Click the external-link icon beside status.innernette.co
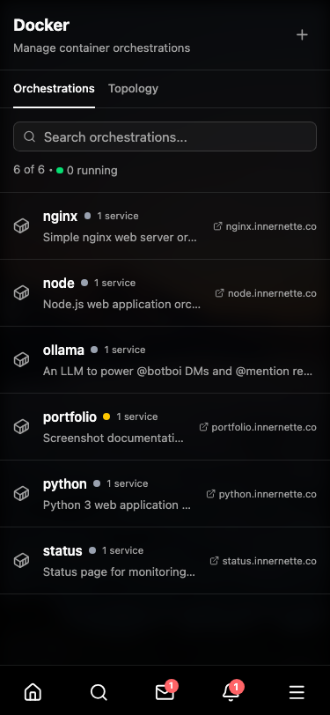This screenshot has height=715, width=330. point(214,560)
